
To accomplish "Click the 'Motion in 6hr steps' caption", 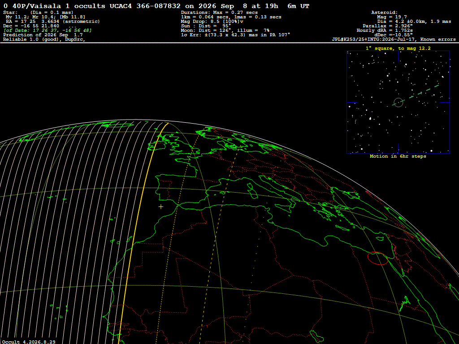I will [398, 156].
